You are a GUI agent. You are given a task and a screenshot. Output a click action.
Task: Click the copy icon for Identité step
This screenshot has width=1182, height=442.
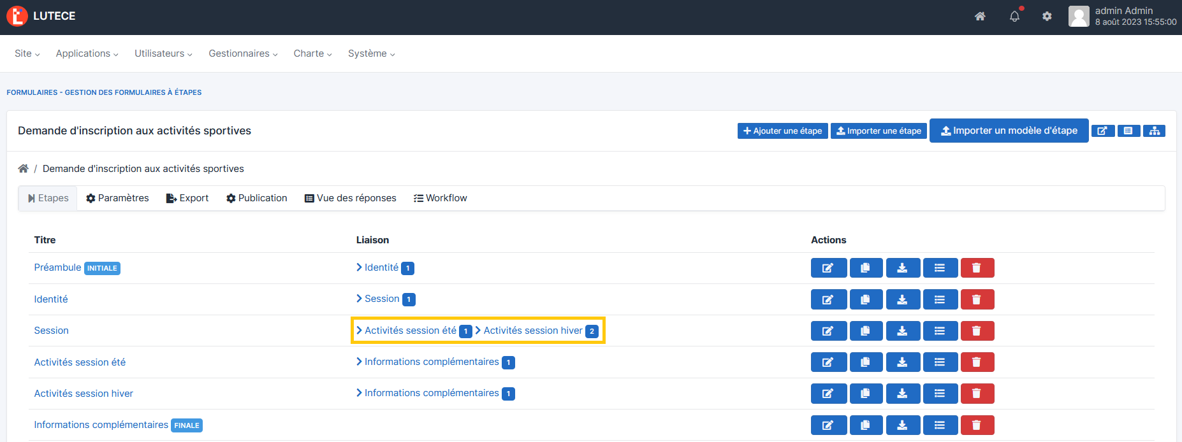coord(865,299)
